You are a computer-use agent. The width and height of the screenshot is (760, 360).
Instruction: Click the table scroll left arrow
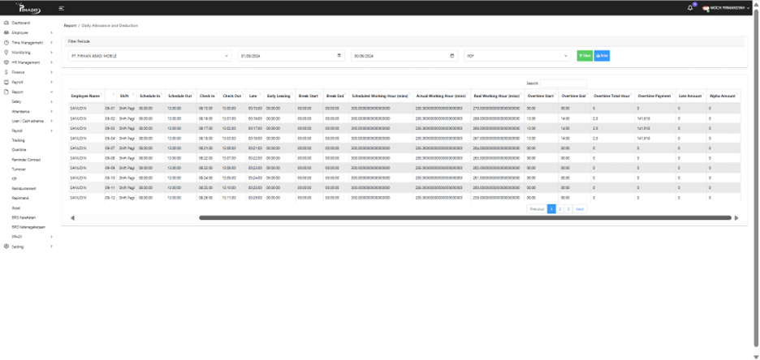(x=72, y=218)
